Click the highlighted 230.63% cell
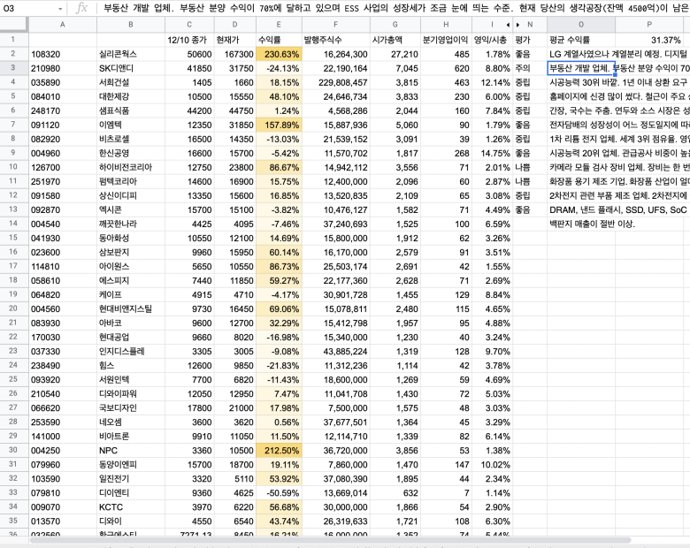This screenshot has height=548, width=690. [x=279, y=54]
